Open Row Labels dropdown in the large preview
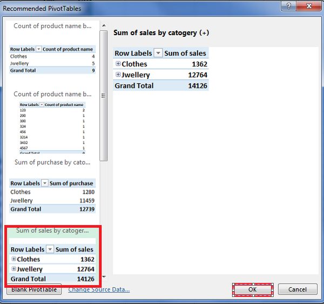This screenshot has height=304, width=324. coord(158,53)
